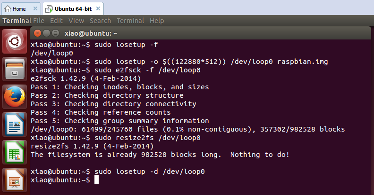Viewport: 374px width, 195px height.
Task: Open the Edit menu
Action: 56,21
